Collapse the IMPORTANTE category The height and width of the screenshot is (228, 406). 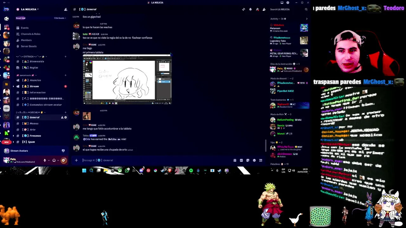pyautogui.click(x=26, y=75)
